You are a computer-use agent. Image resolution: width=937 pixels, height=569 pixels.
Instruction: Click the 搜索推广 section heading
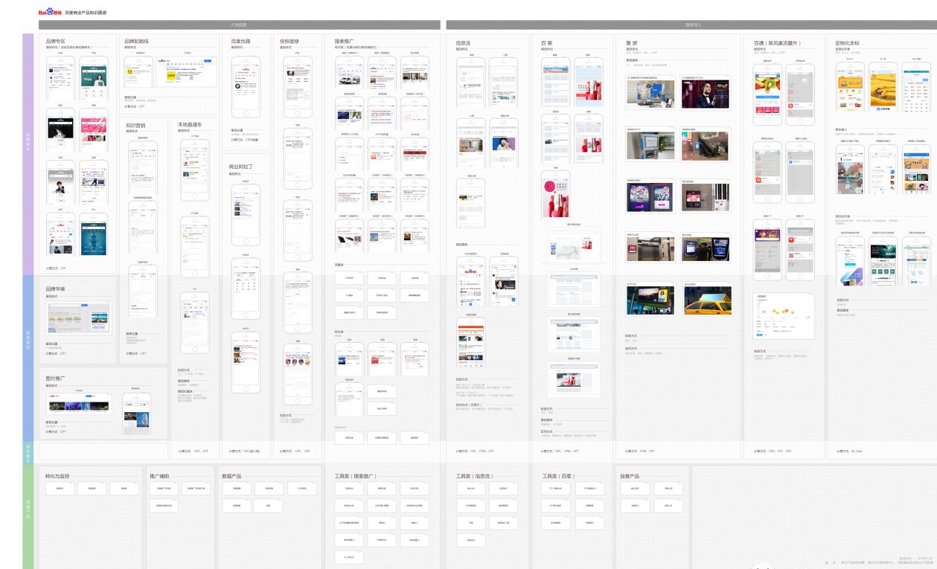[345, 42]
